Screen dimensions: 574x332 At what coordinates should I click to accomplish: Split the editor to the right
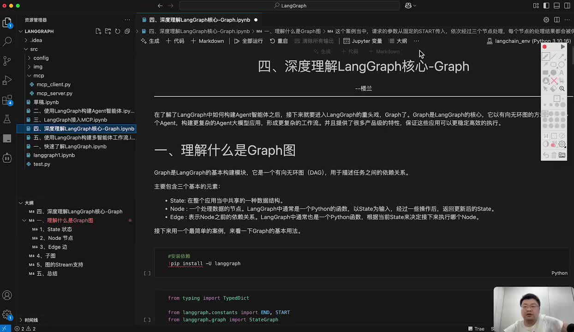pos(557,20)
